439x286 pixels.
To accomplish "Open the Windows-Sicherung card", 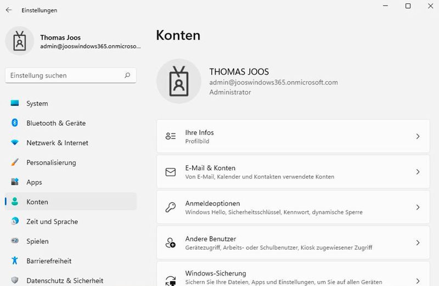I will pyautogui.click(x=293, y=274).
